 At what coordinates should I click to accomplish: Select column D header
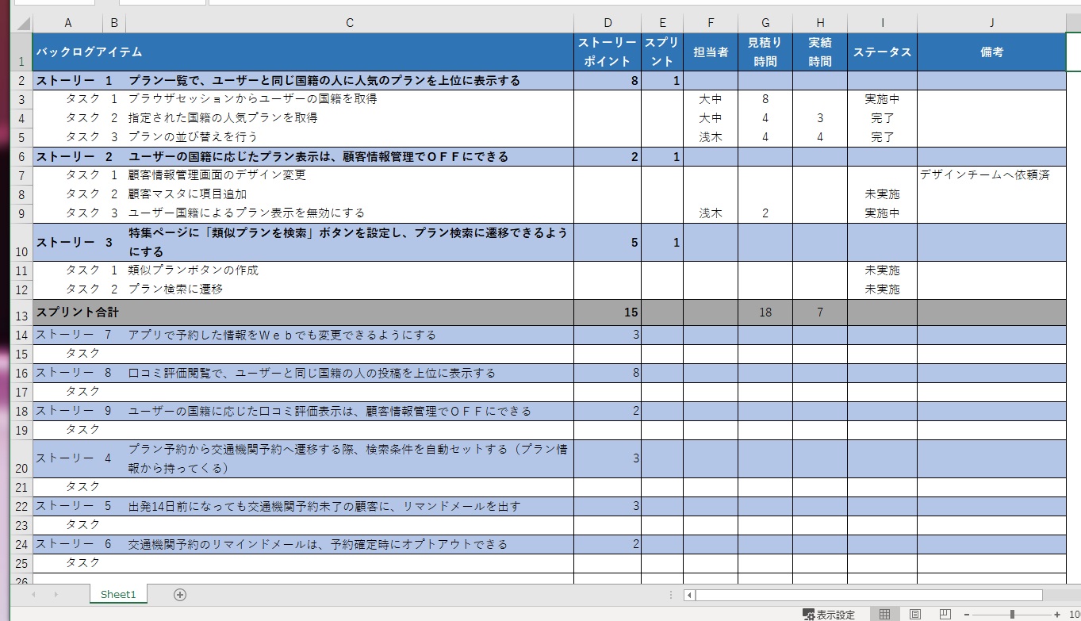(x=608, y=23)
